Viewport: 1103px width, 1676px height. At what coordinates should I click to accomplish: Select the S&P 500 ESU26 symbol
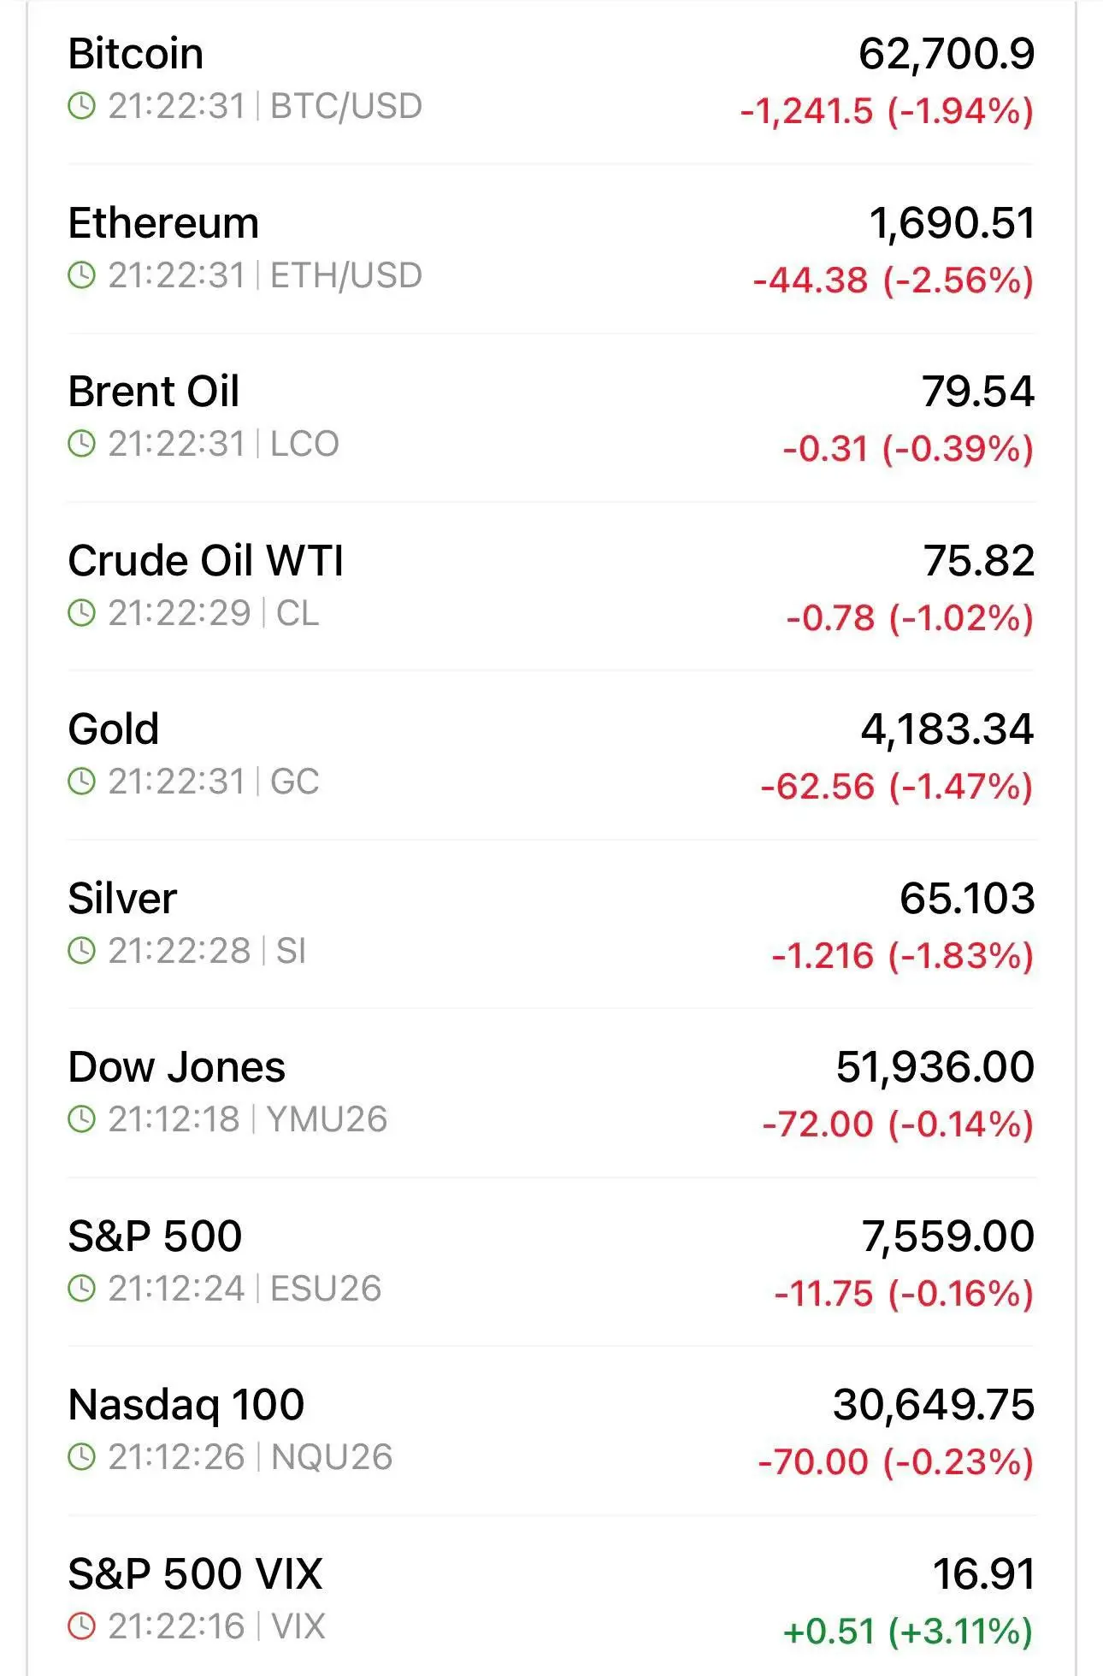click(326, 1289)
